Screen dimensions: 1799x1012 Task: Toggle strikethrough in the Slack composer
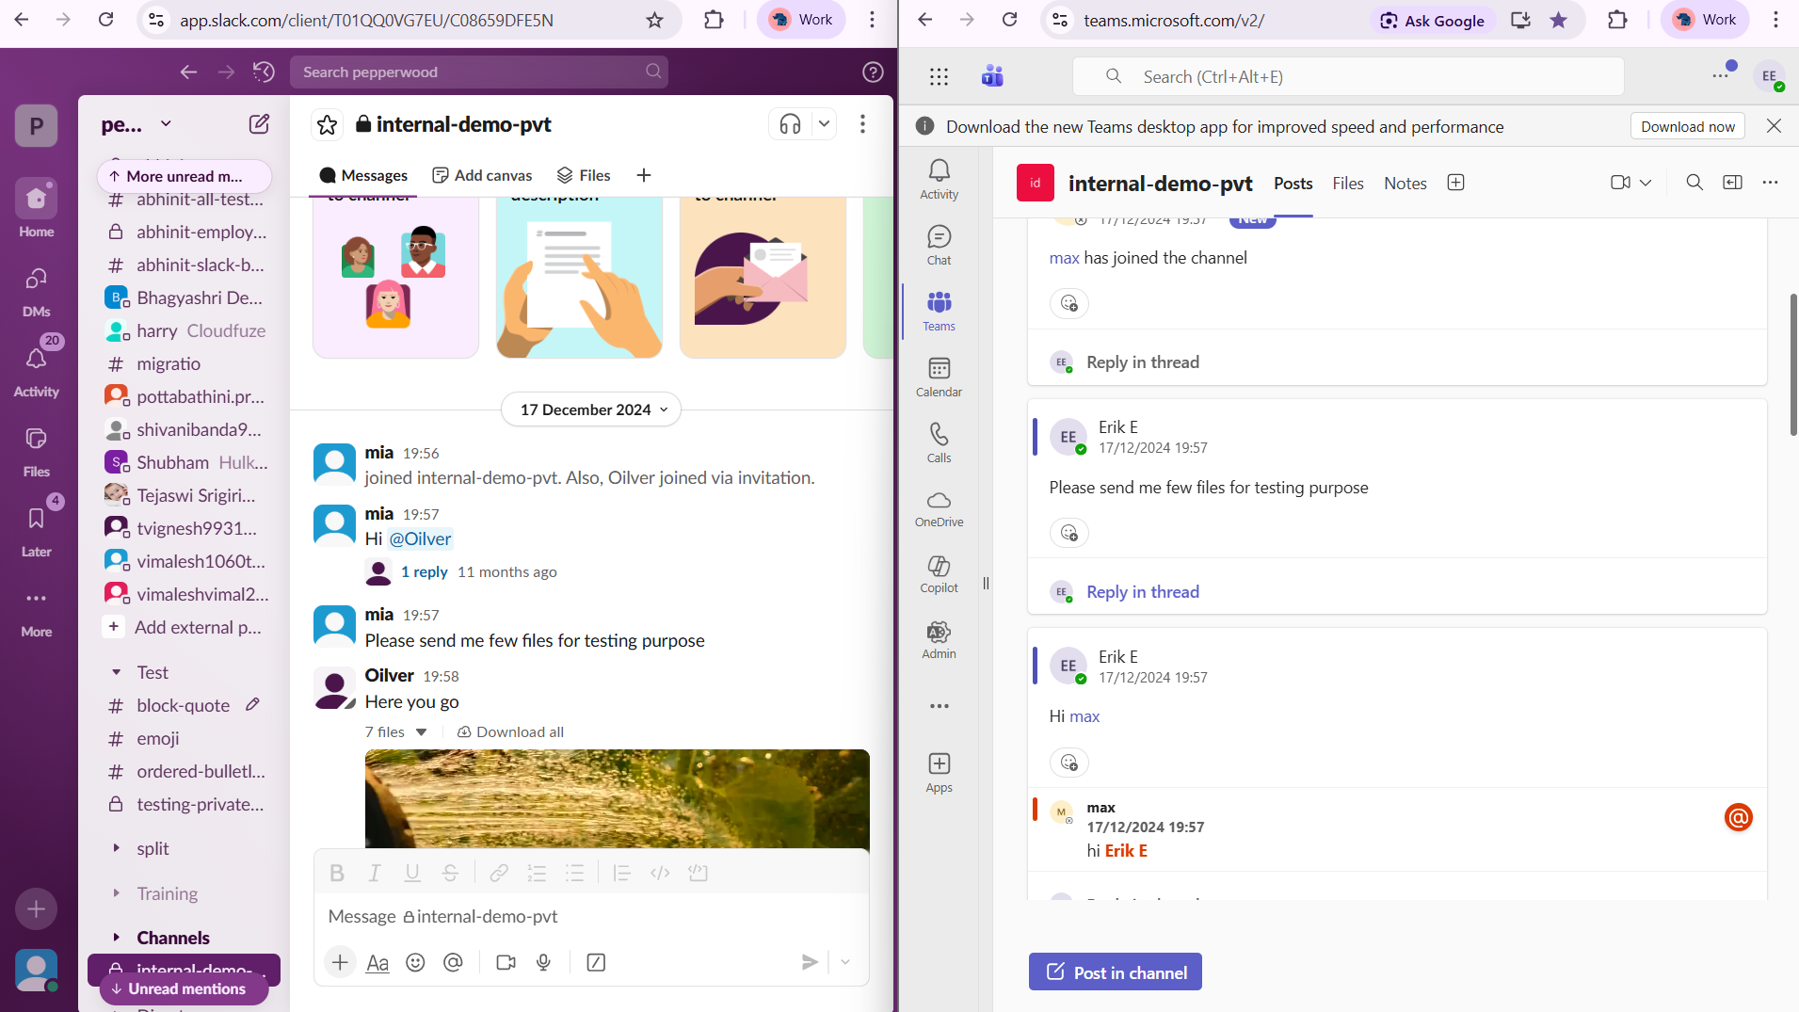tap(450, 873)
